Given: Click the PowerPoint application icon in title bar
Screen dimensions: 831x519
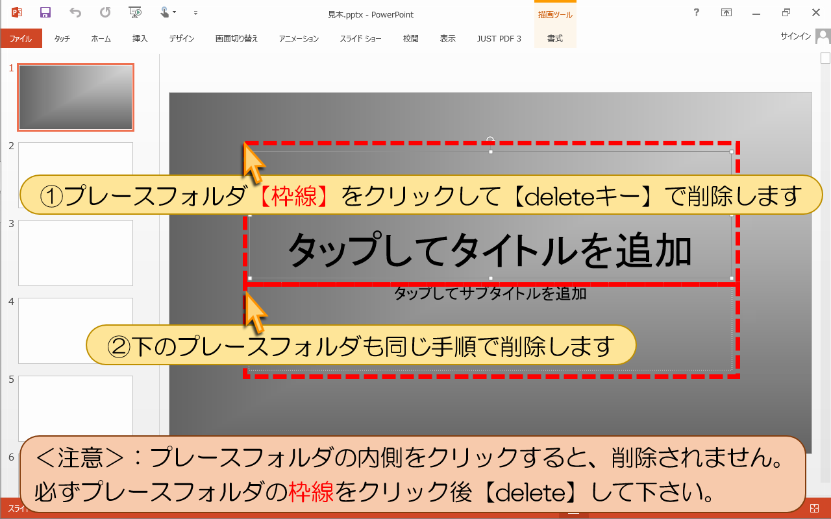Looking at the screenshot, I should 17,12.
